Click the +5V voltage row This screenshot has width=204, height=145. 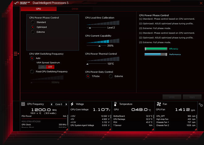tap(90, 119)
